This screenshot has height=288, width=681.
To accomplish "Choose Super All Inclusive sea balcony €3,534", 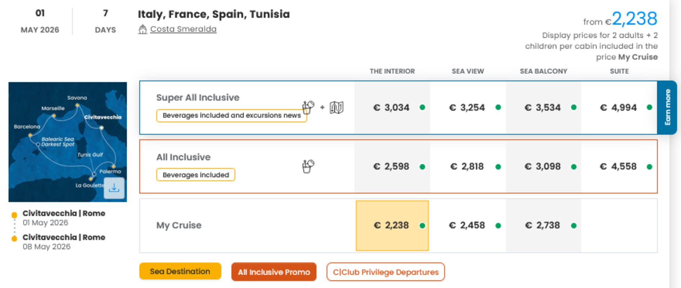I will (x=543, y=108).
